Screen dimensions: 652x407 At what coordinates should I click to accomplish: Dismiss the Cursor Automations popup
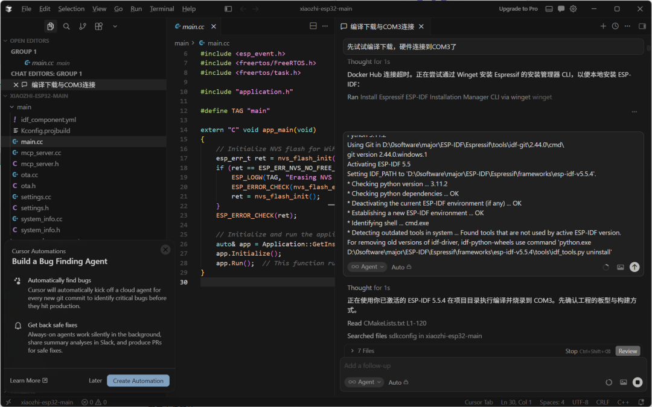click(x=165, y=250)
